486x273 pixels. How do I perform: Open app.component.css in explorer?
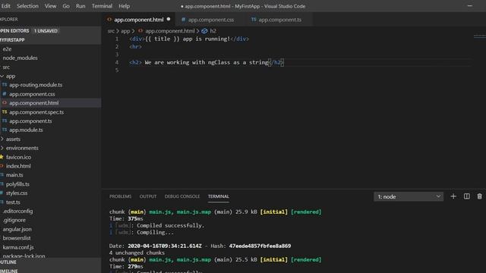(32, 94)
